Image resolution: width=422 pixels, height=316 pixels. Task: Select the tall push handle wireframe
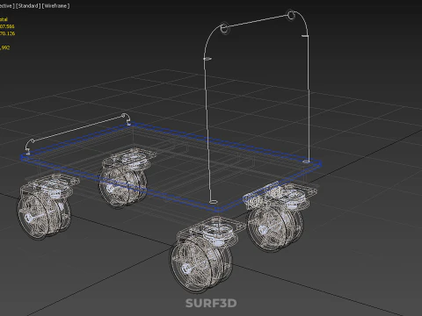coord(256,107)
